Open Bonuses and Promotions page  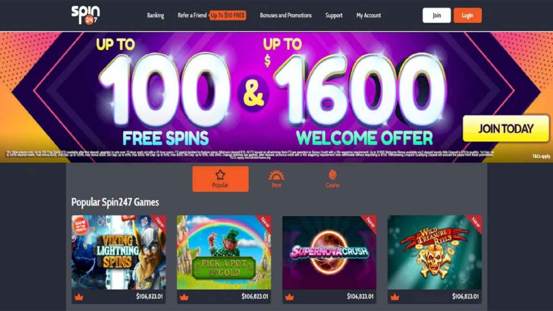coord(286,15)
